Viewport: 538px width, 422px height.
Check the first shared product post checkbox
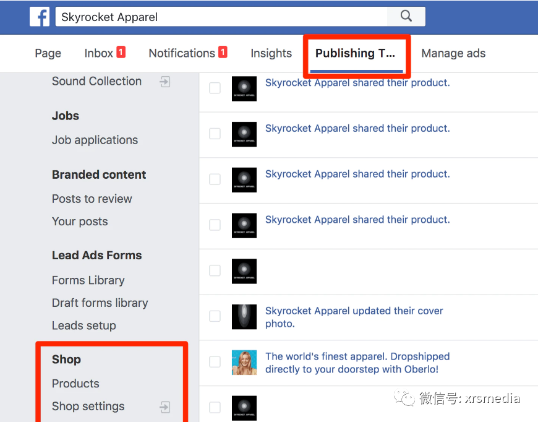tap(215, 88)
